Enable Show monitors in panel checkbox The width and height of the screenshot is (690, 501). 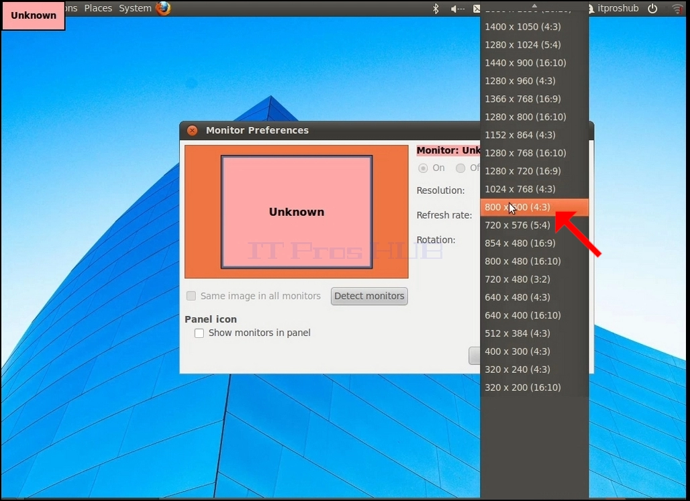click(199, 333)
